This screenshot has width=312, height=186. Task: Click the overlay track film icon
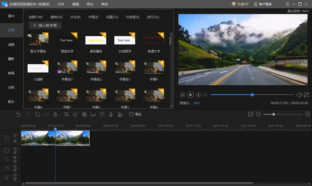click(7, 150)
